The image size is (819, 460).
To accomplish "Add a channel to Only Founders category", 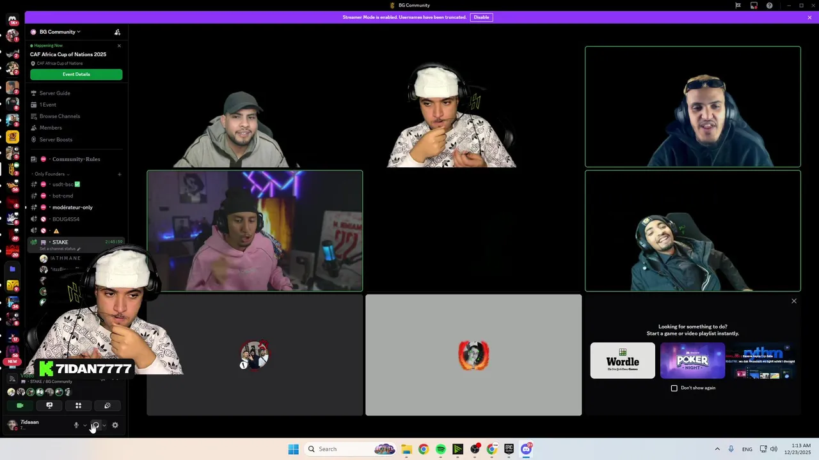I will (119, 174).
